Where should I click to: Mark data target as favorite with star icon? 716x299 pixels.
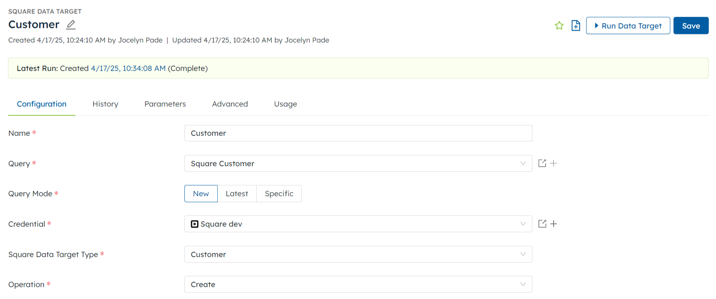click(559, 26)
